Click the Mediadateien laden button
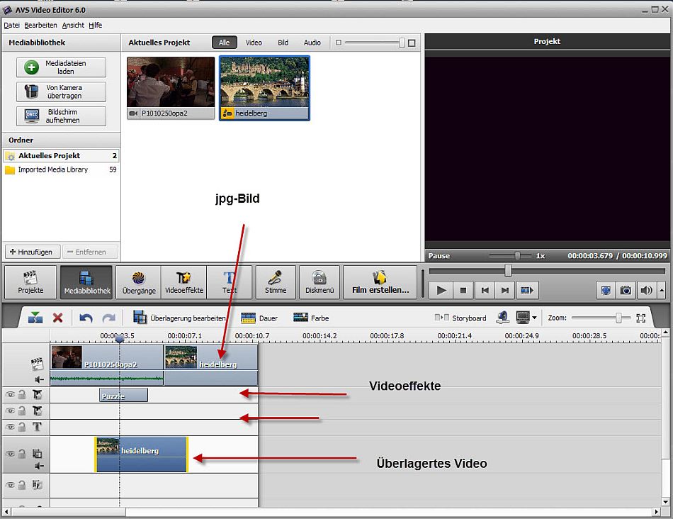Viewport: 673px width, 519px height. (61, 67)
